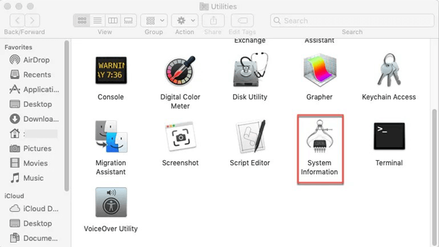
Task: Open the home folder in sidebar
Action: point(34,134)
